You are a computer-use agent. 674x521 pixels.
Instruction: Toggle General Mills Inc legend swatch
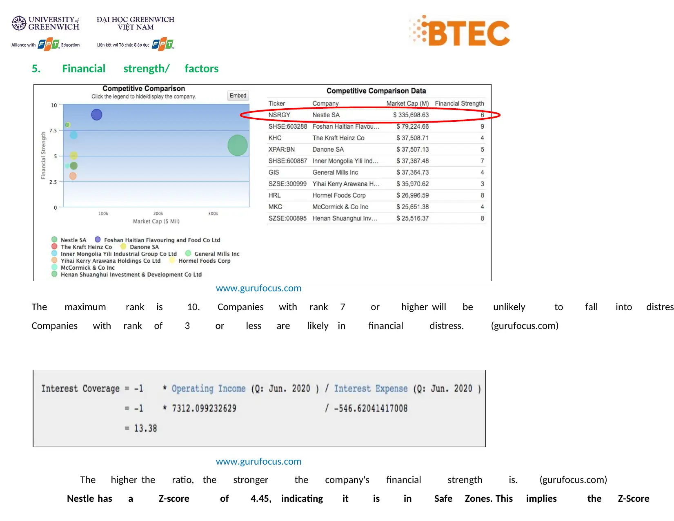pyautogui.click(x=188, y=253)
